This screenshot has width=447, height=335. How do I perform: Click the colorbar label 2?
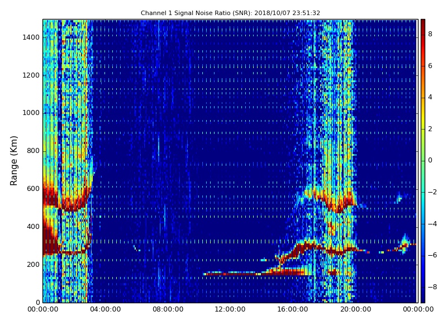click(x=430, y=129)
